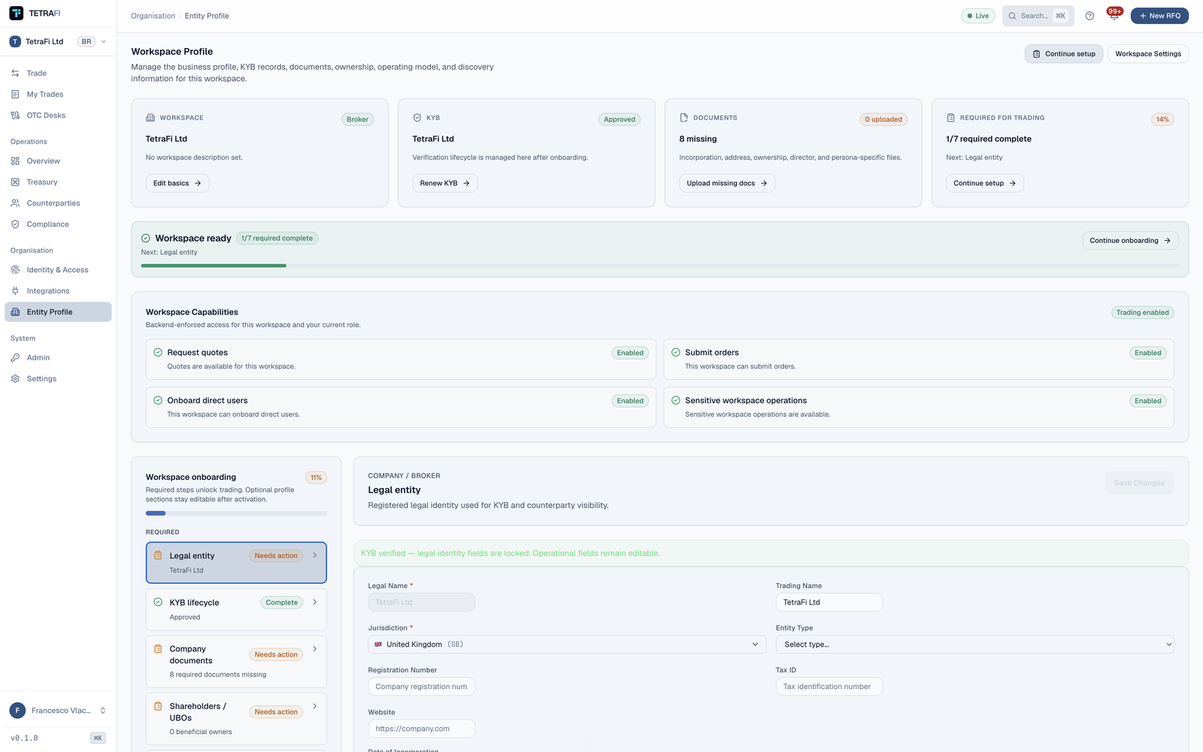The image size is (1203, 752).
Task: Click the Sensitive workspace operations check icon
Action: [676, 401]
